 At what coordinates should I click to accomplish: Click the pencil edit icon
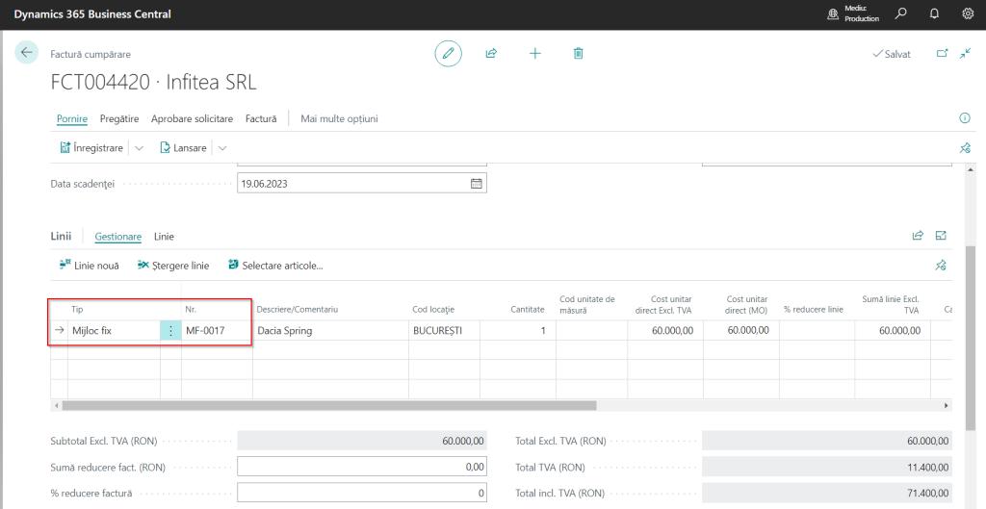448,54
